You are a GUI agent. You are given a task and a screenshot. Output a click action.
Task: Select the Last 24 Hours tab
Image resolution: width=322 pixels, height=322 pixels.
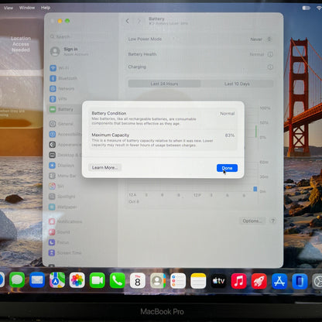click(164, 84)
